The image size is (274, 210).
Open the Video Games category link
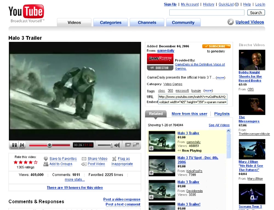pyautogui.click(x=173, y=84)
